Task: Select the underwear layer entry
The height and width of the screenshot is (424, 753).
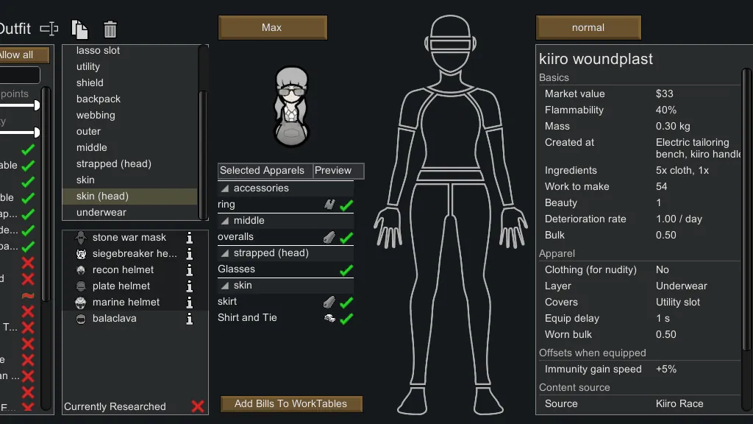Action: click(101, 212)
